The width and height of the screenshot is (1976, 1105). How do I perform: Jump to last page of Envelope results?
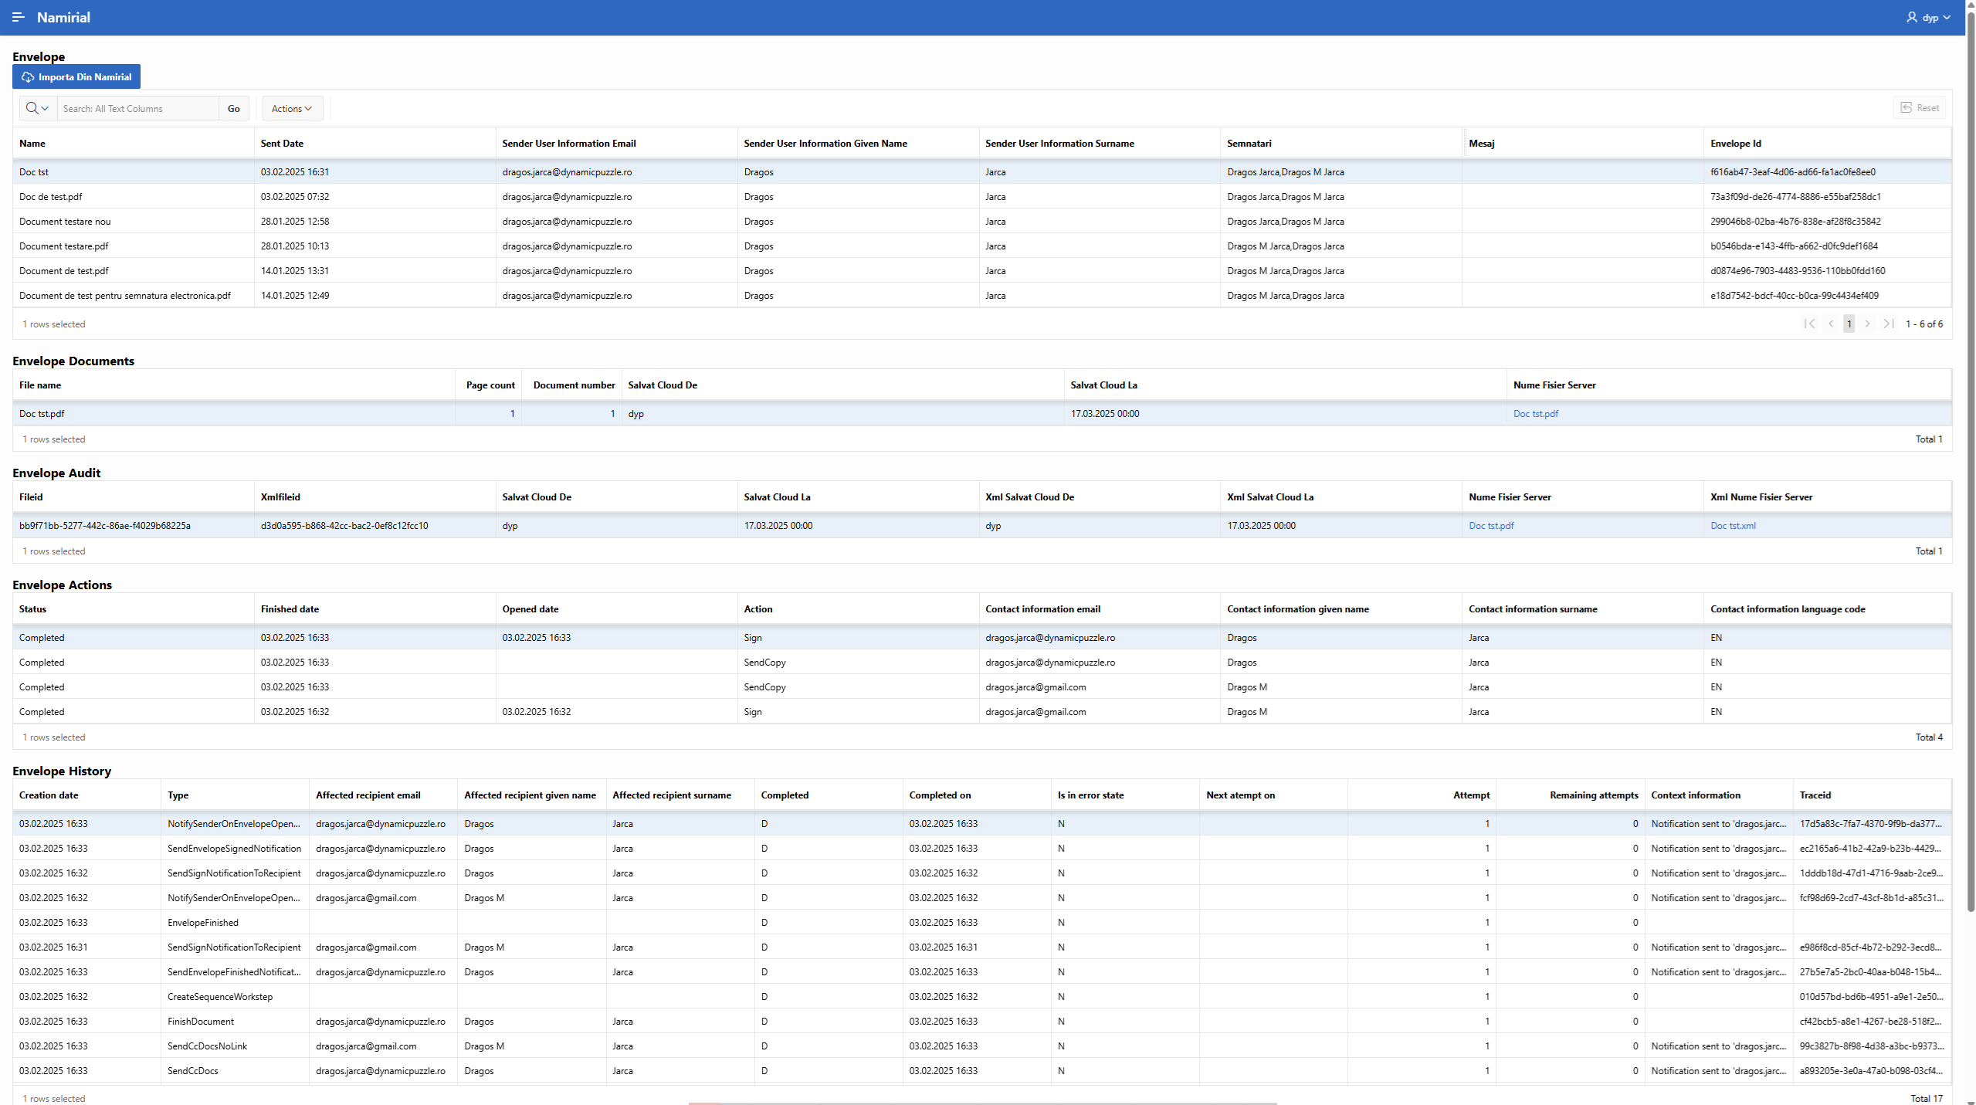pos(1888,324)
